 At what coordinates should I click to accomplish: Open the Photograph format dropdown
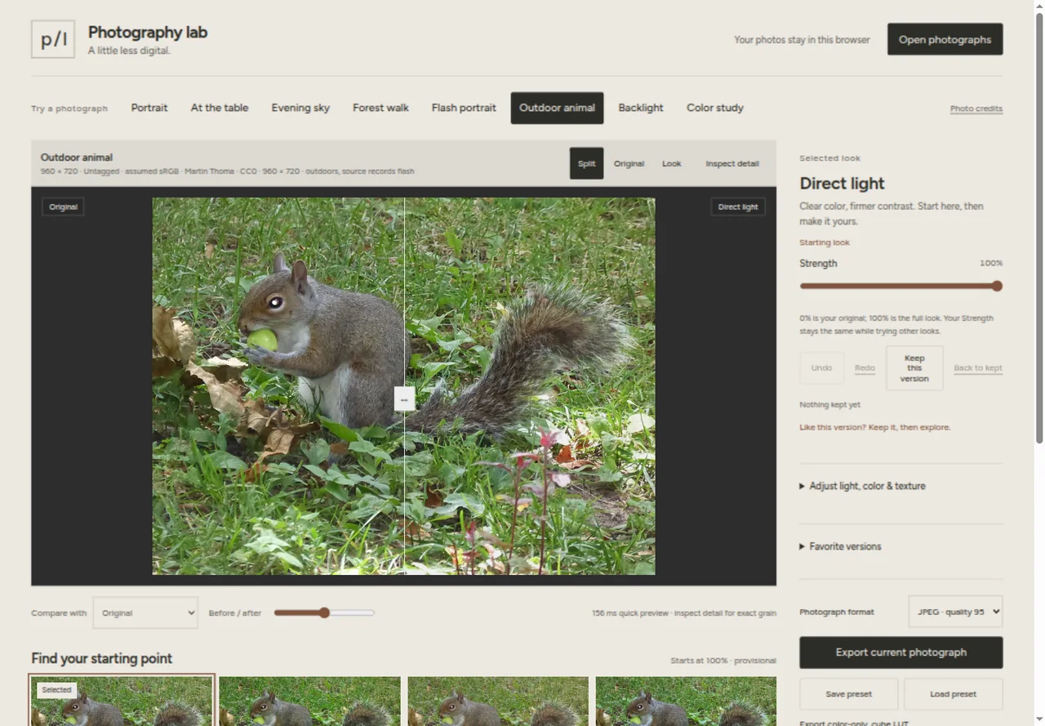[955, 612]
